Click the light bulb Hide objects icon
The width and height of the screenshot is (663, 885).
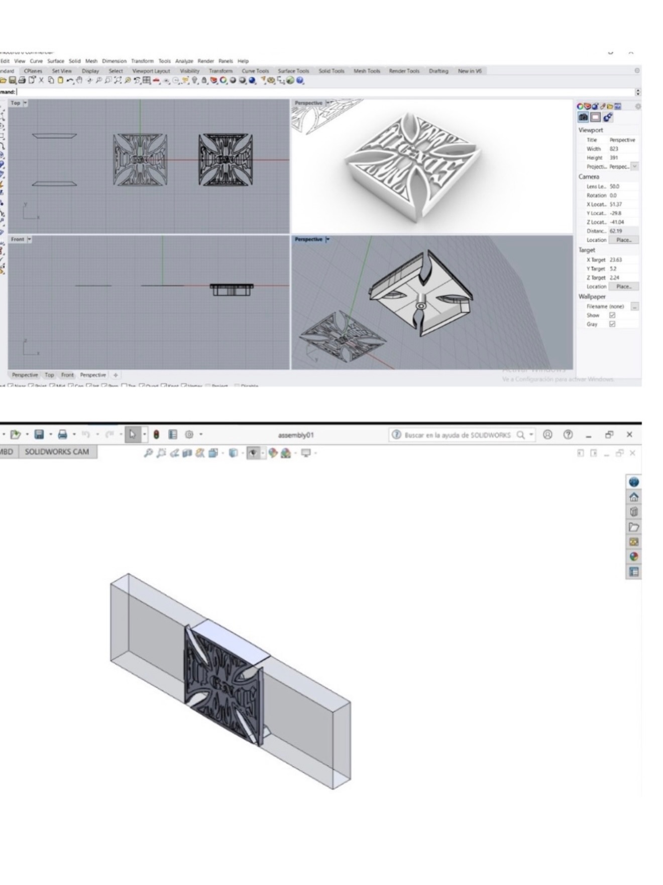pyautogui.click(x=195, y=80)
